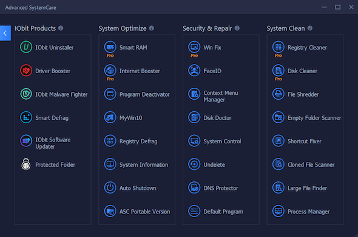
Task: Open the Undelete icon
Action: point(194,164)
